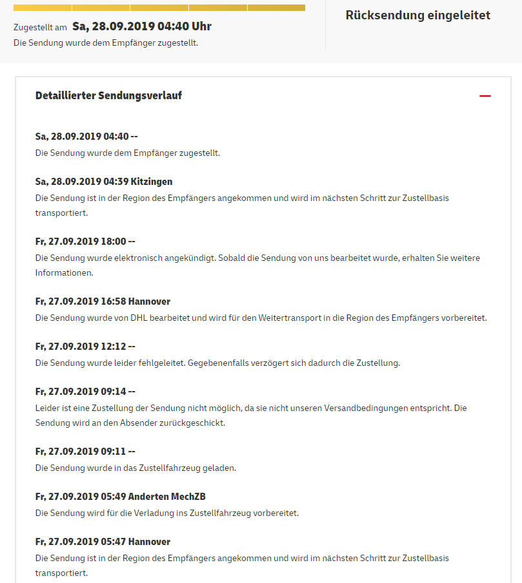Select the 09:14 event timestamp

coord(85,392)
